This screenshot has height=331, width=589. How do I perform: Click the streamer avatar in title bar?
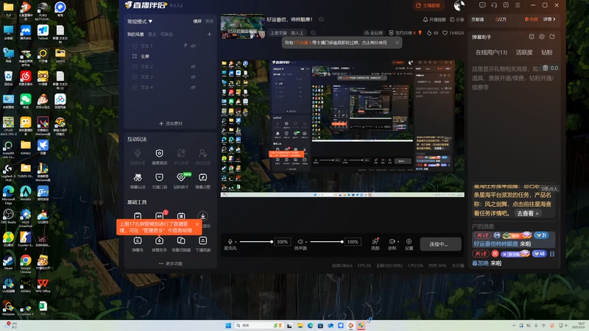pyautogui.click(x=459, y=6)
